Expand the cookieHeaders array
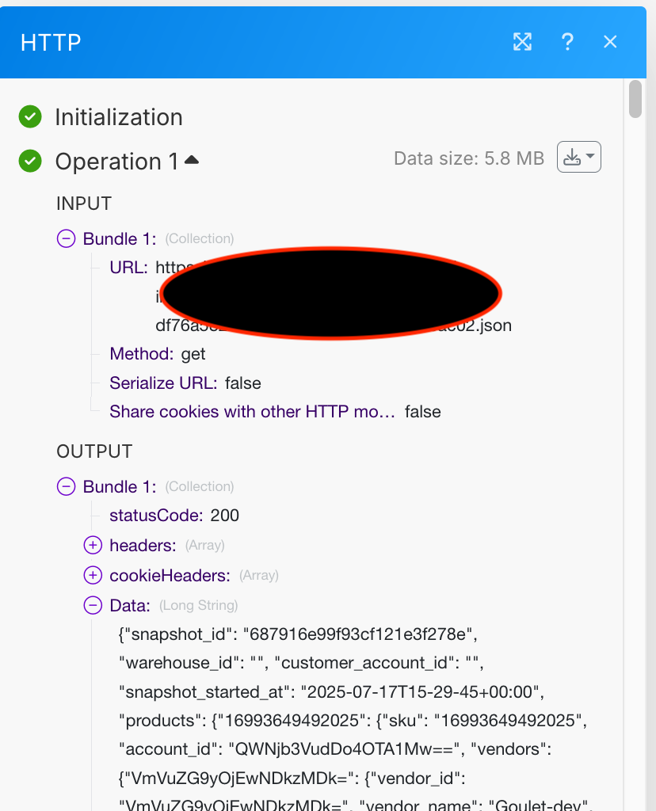 [x=93, y=576]
